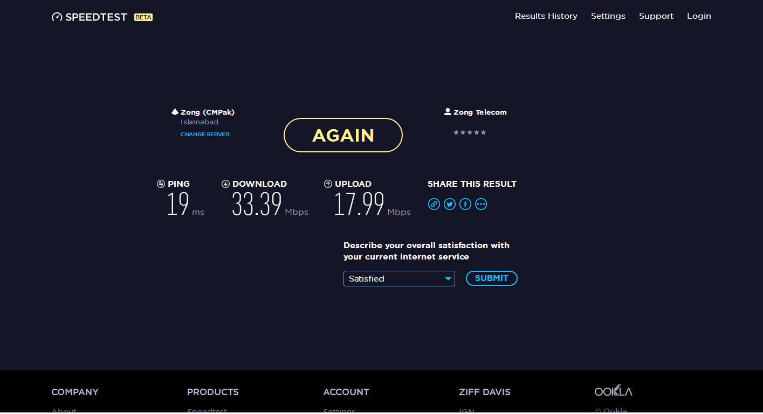Image resolution: width=763 pixels, height=414 pixels.
Task: Click the Upload arrow icon
Action: (x=328, y=184)
